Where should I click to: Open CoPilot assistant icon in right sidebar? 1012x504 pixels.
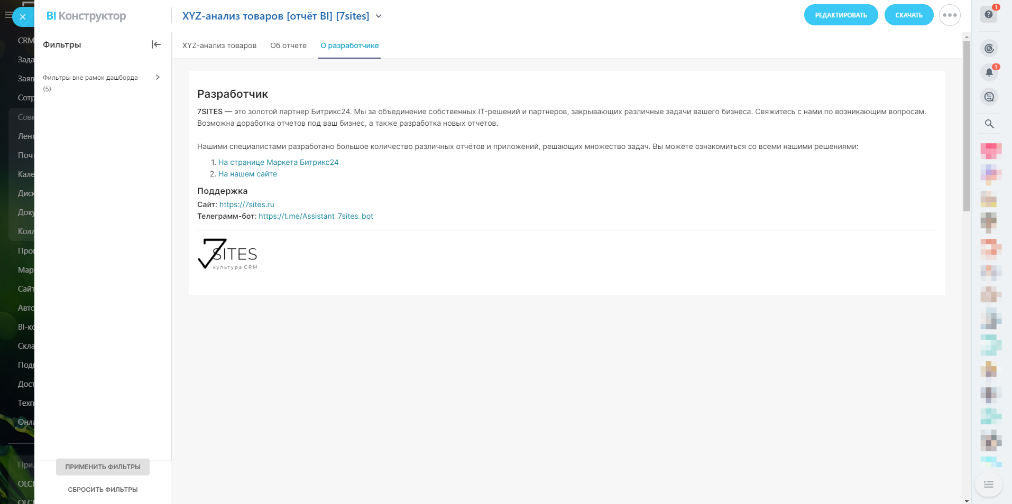coord(989,49)
